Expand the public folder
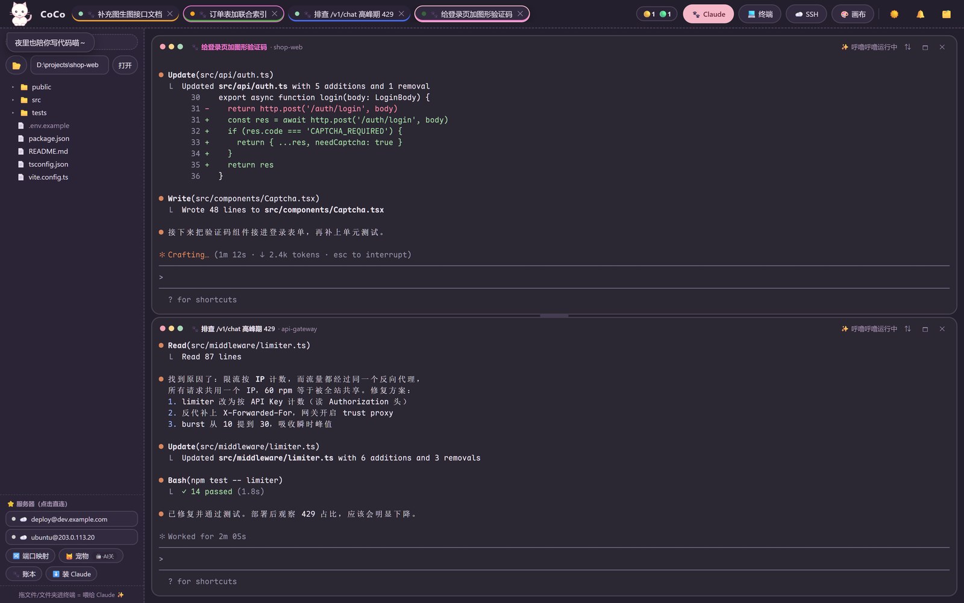The width and height of the screenshot is (964, 603). (x=35, y=87)
